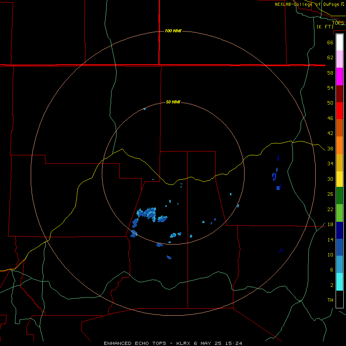
Task: Click the TOPS legend title
Action: click(x=338, y=23)
